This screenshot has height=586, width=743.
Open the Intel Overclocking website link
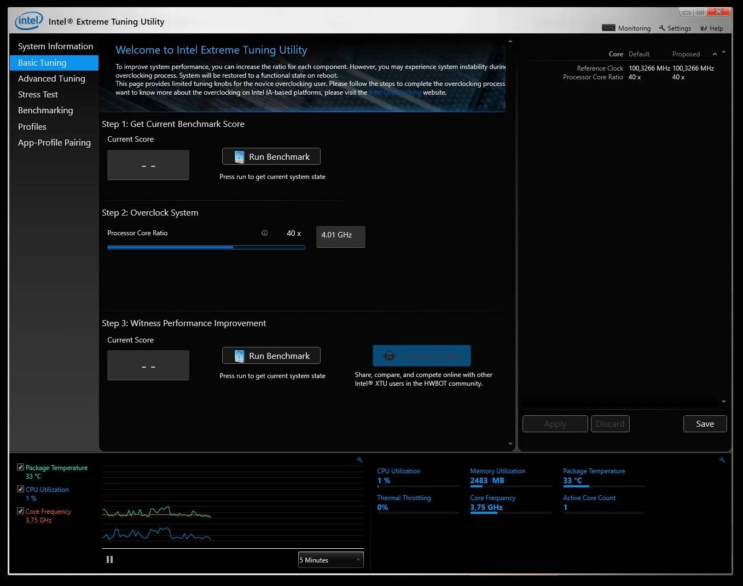[394, 92]
